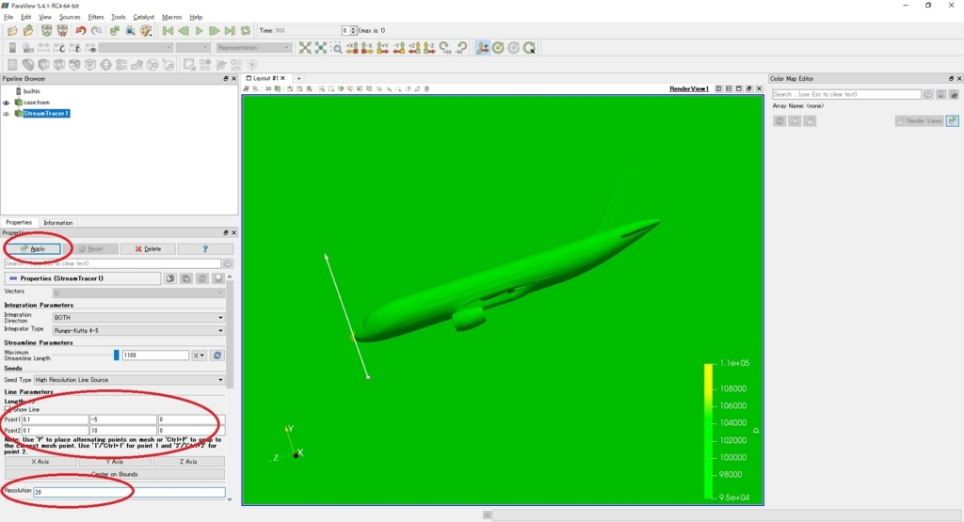
Task: Open the coloring array dropdown in toolbar
Action: coord(136,48)
